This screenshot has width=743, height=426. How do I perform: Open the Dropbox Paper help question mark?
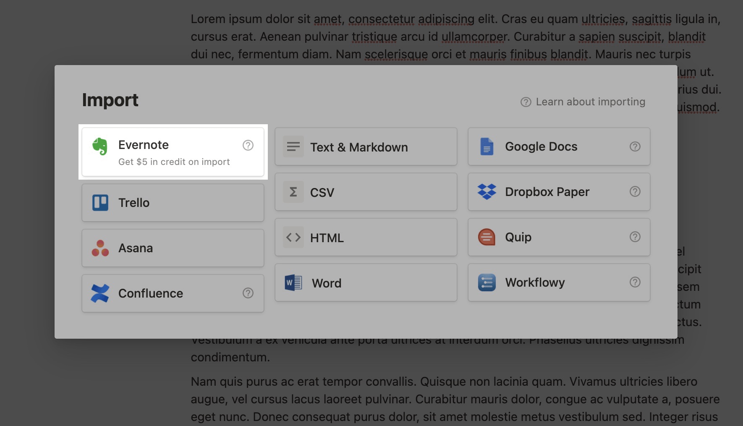pos(635,192)
